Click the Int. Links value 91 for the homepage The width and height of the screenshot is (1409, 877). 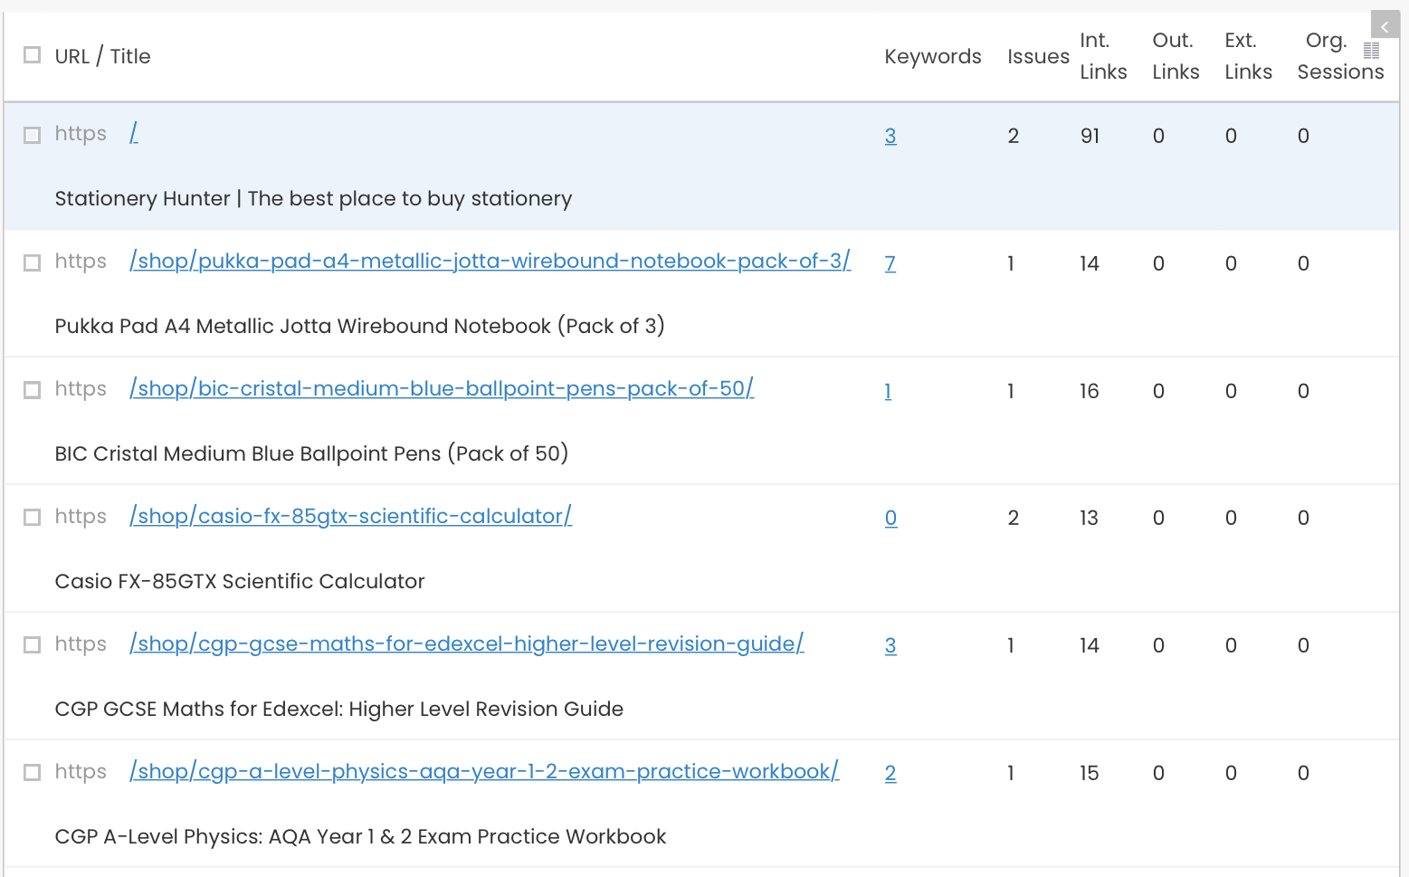click(x=1090, y=136)
